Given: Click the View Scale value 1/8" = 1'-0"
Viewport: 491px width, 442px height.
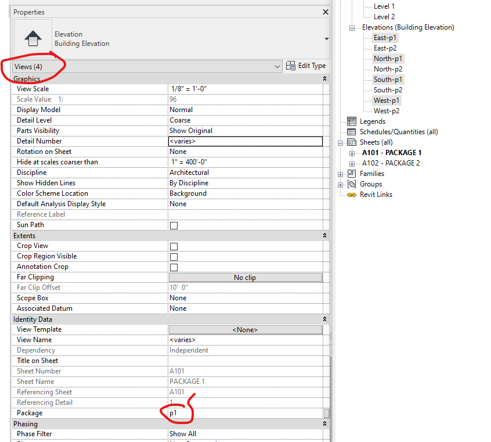Looking at the screenshot, I should click(x=245, y=89).
